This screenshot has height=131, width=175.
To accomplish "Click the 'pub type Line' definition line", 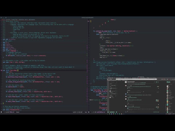I will [x=14, y=62].
